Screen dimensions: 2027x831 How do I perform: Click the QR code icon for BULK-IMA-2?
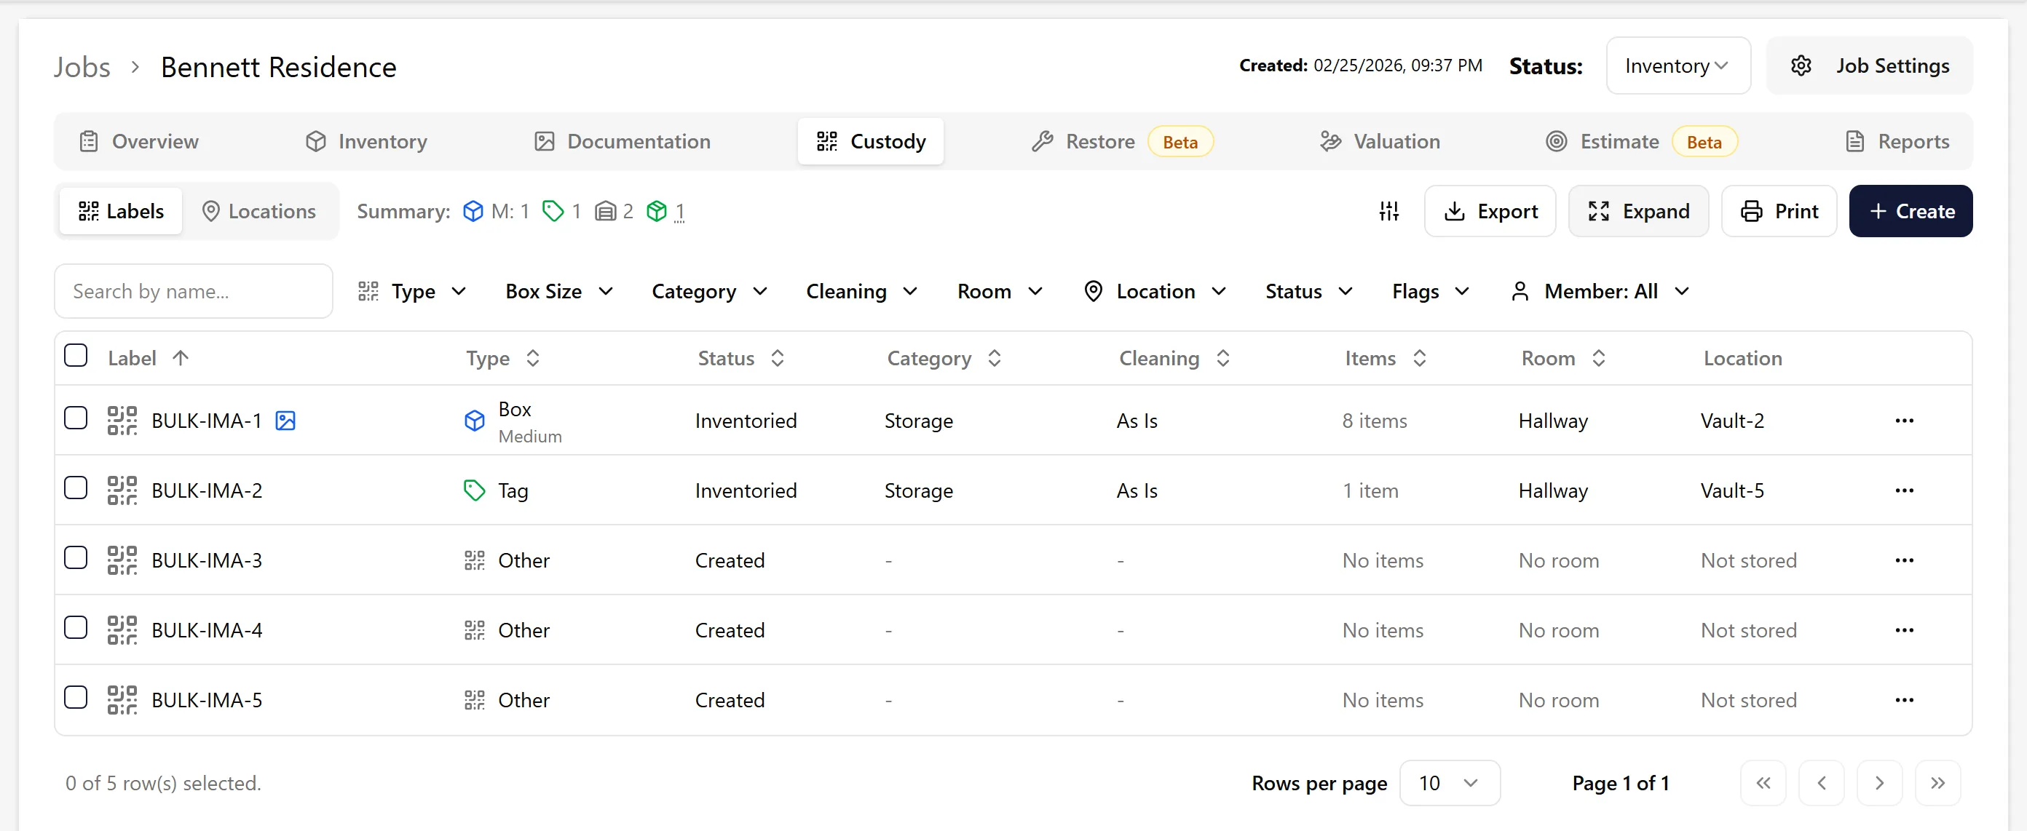click(122, 490)
